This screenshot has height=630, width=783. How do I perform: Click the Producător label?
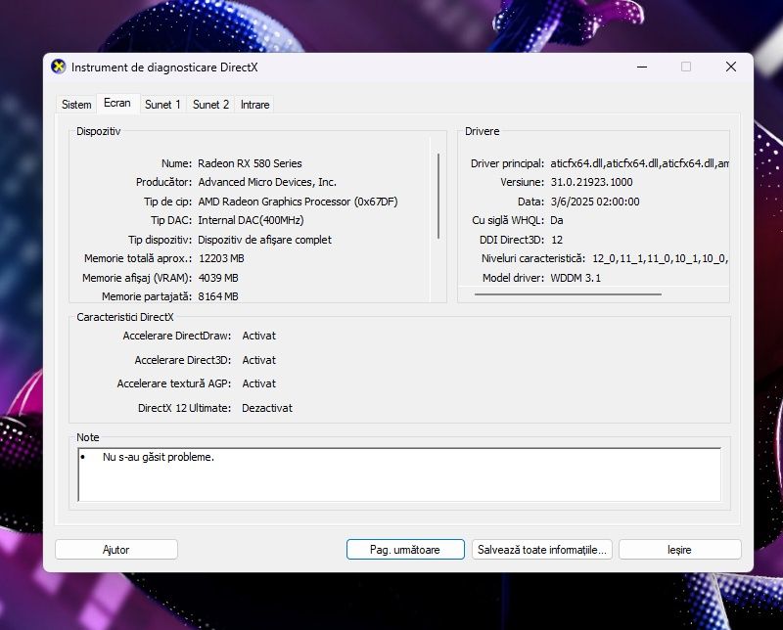pos(163,182)
